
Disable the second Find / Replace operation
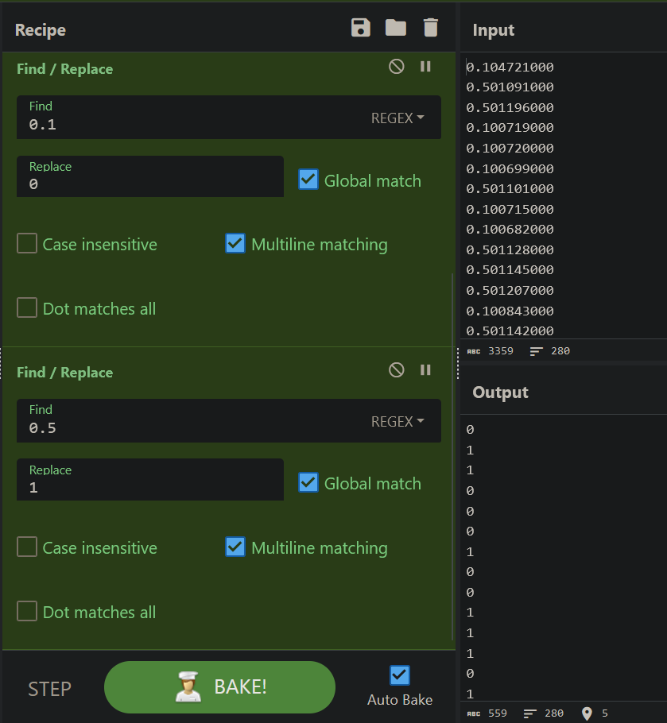click(x=396, y=370)
